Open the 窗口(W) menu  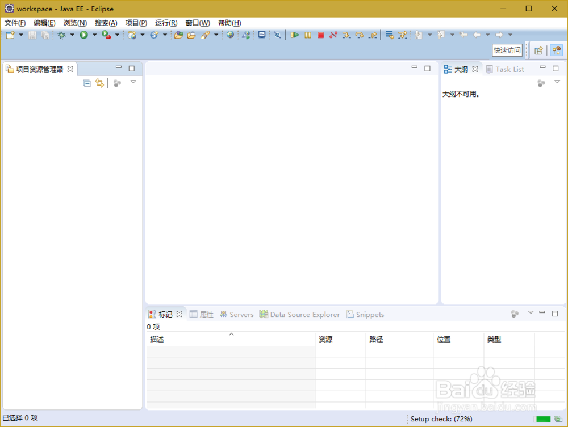click(x=198, y=23)
